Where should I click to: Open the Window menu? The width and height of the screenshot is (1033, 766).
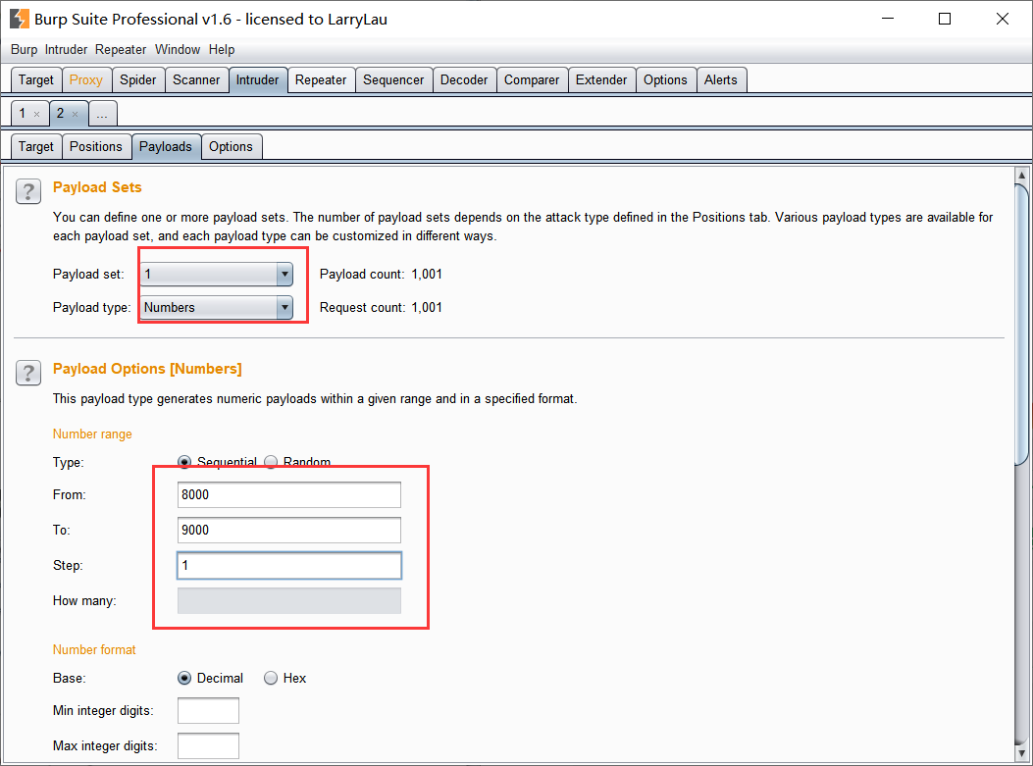(178, 49)
